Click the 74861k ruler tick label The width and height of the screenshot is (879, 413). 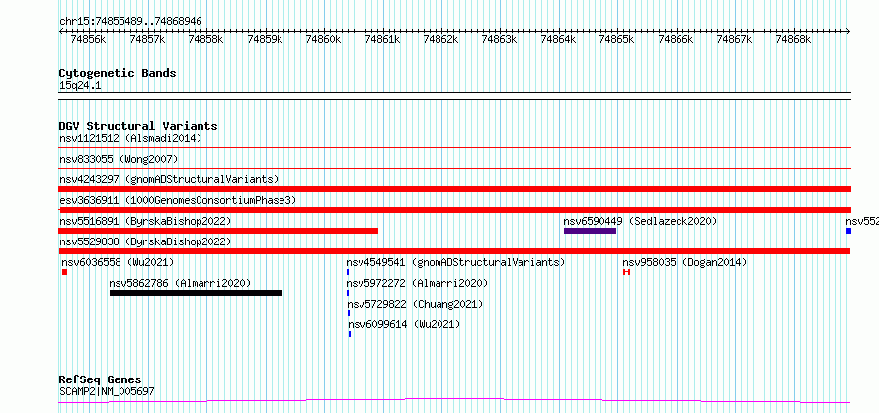pos(382,39)
